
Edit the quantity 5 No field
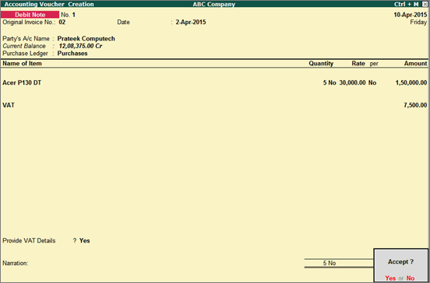coord(330,82)
